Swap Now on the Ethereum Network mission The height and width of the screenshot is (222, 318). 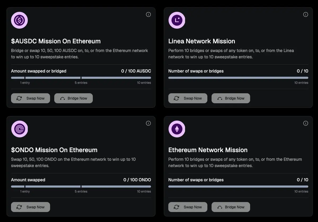point(188,207)
